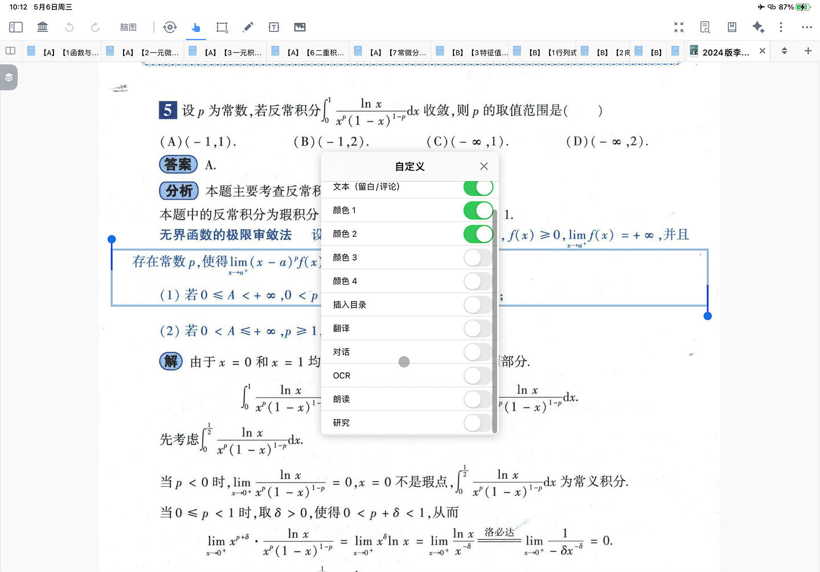Open the horizontal ellipsis menu

pyautogui.click(x=807, y=27)
